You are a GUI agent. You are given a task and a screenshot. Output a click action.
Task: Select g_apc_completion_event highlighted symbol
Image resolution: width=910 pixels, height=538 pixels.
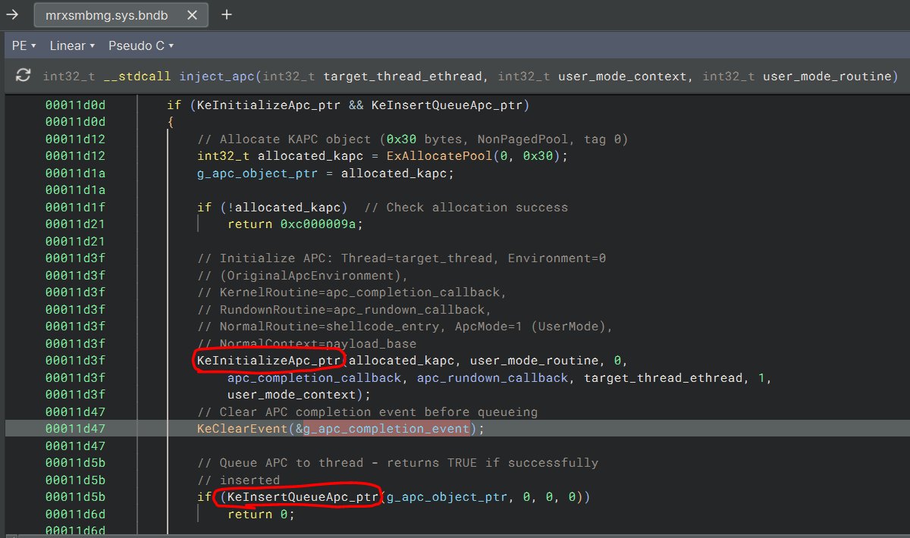[x=387, y=429]
